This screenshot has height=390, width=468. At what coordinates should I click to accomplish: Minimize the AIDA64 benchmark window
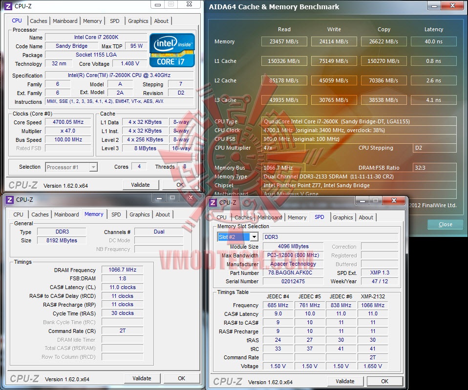(434, 6)
